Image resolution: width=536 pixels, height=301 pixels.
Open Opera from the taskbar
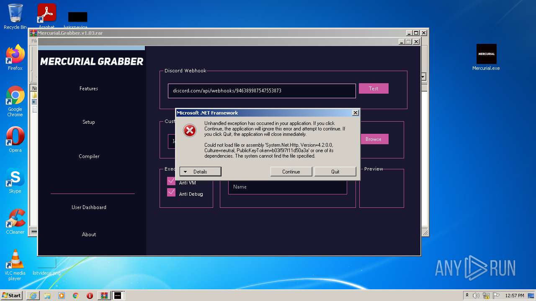(x=90, y=296)
